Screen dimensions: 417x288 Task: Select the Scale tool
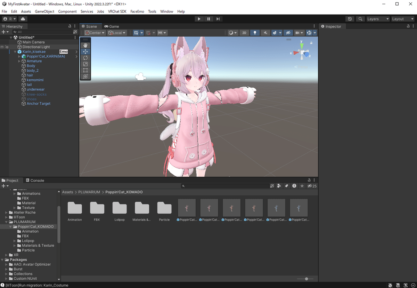(x=85, y=64)
